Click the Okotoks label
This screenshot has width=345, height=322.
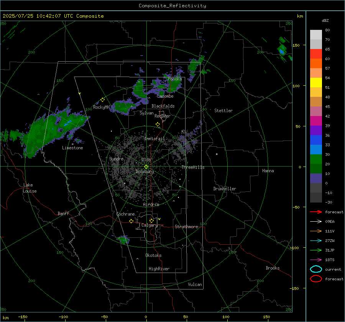tap(153, 255)
